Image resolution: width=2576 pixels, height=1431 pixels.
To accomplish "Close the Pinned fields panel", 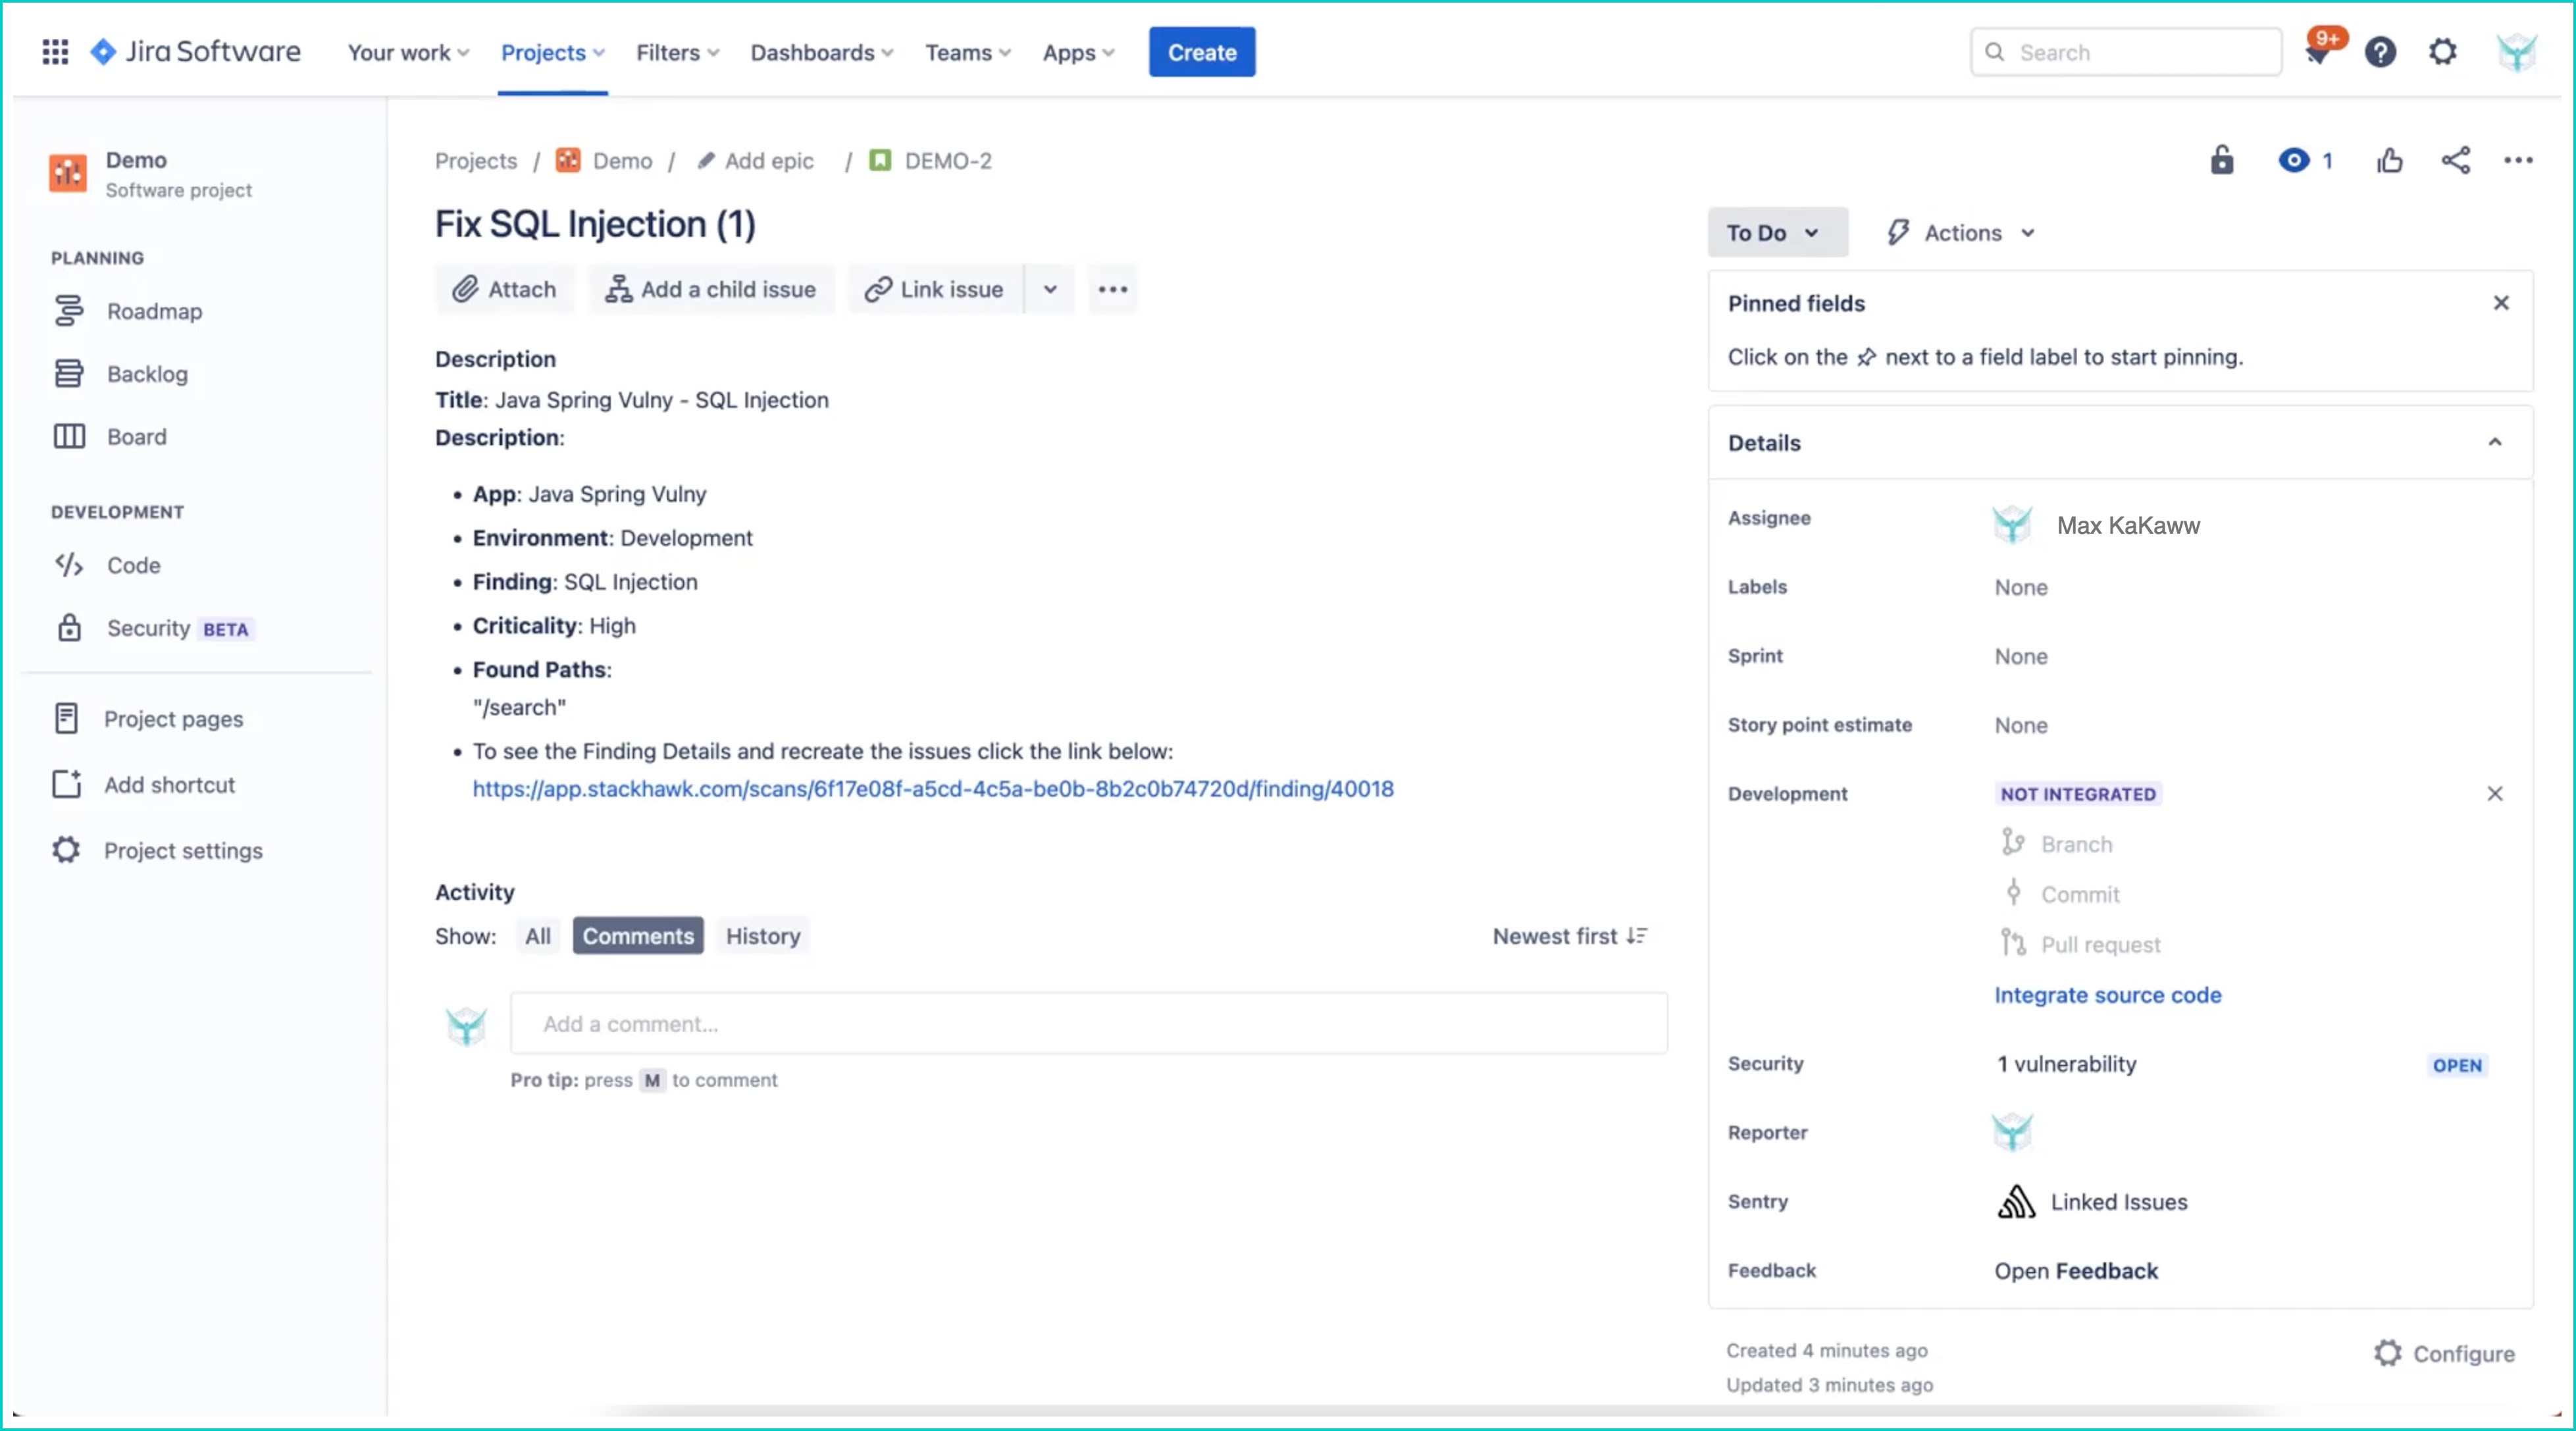I will point(2501,303).
